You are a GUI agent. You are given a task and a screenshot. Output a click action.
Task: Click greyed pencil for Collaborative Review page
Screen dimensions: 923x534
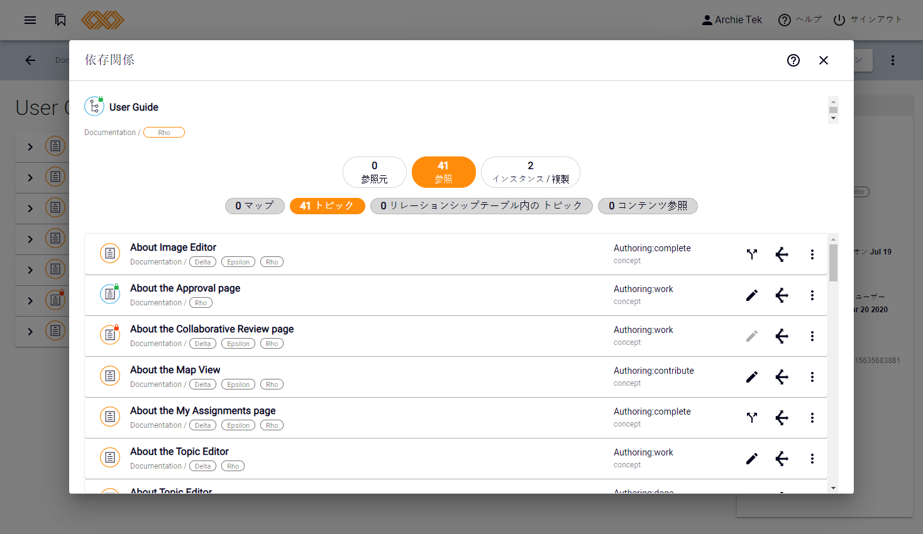click(x=752, y=336)
